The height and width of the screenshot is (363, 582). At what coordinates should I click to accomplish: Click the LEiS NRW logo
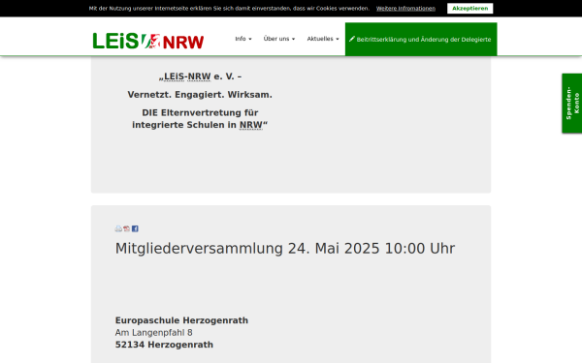pyautogui.click(x=148, y=41)
